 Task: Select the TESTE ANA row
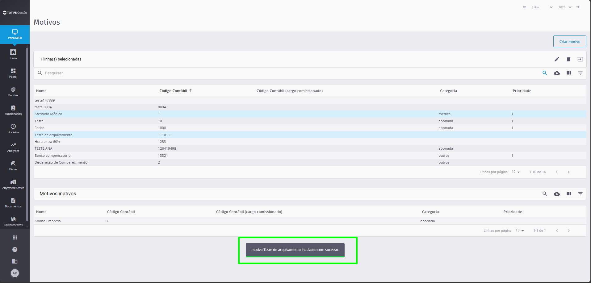[310, 148]
